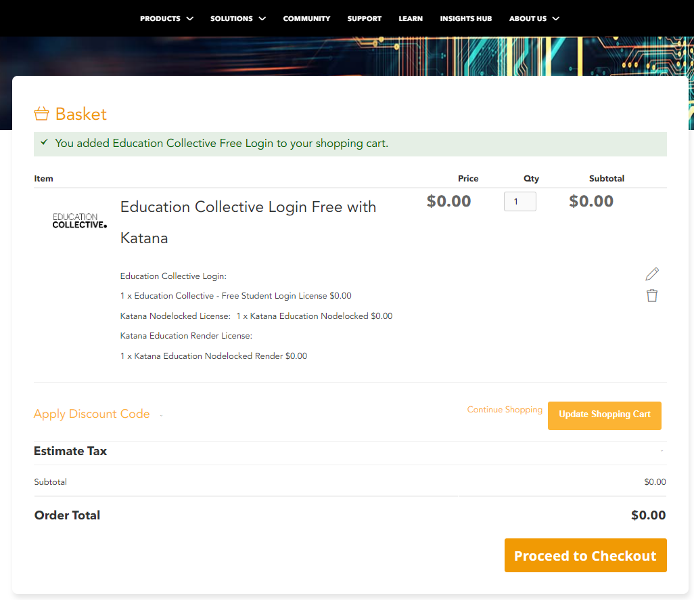694x600 pixels.
Task: Click '1 x Katana Education Nodelocked Render $0.00'
Action: [214, 356]
